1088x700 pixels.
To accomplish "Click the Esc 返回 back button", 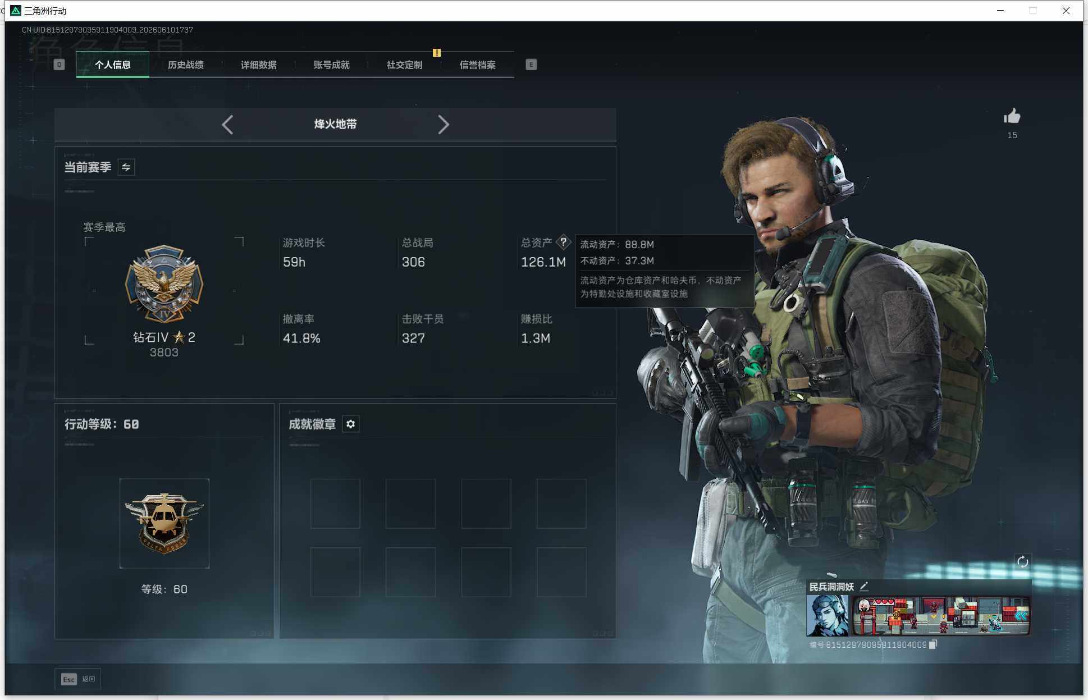I will 78,679.
